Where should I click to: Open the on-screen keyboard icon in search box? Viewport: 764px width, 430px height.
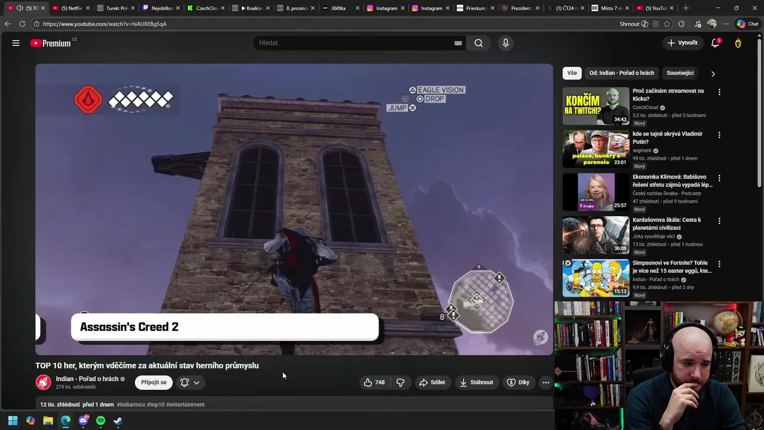coord(458,43)
